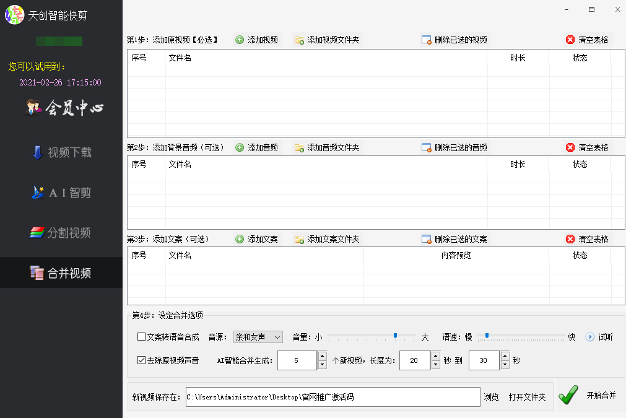Screen dimensions: 626x418
Task: Open 视频下载 using the blue arrow icon
Action: point(38,152)
